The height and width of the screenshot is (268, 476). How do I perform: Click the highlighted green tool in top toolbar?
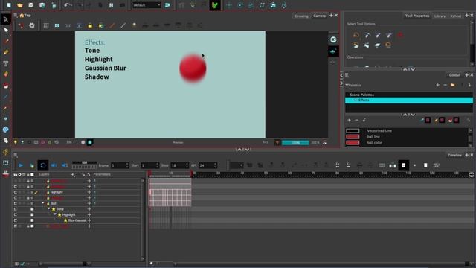(215, 5)
